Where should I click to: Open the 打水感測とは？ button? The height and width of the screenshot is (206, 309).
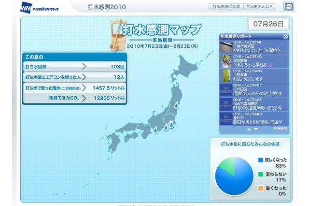(260, 7)
